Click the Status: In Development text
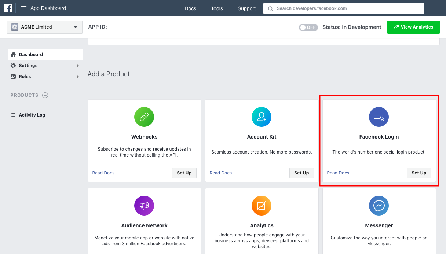This screenshot has width=446, height=254. 352,27
